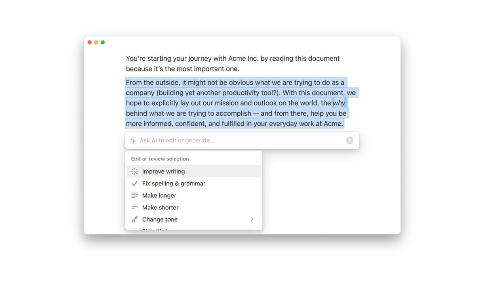Click the Fix spelling checkmark icon
Image resolution: width=485 pixels, height=283 pixels.
click(x=135, y=184)
